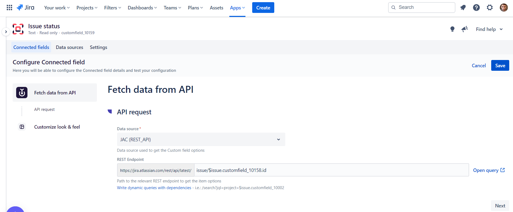The height and width of the screenshot is (212, 513).
Task: Click the user profile avatar
Action: pos(504,8)
